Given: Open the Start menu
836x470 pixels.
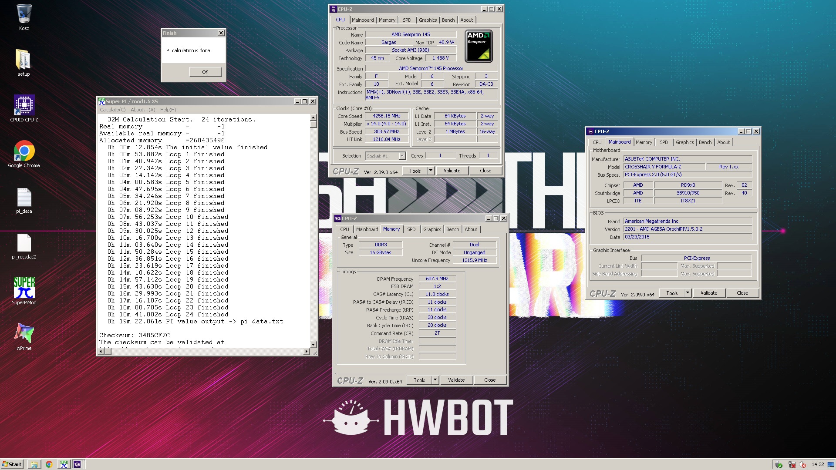Looking at the screenshot, I should (12, 464).
